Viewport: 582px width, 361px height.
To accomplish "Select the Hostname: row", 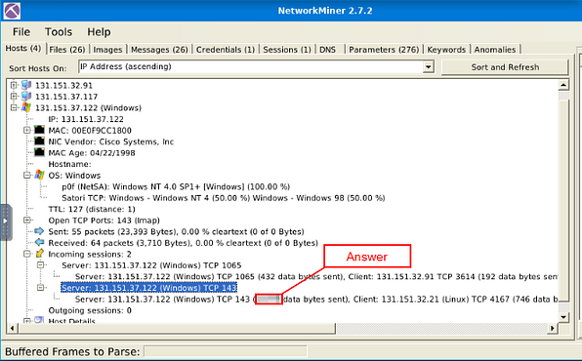I will tap(69, 164).
